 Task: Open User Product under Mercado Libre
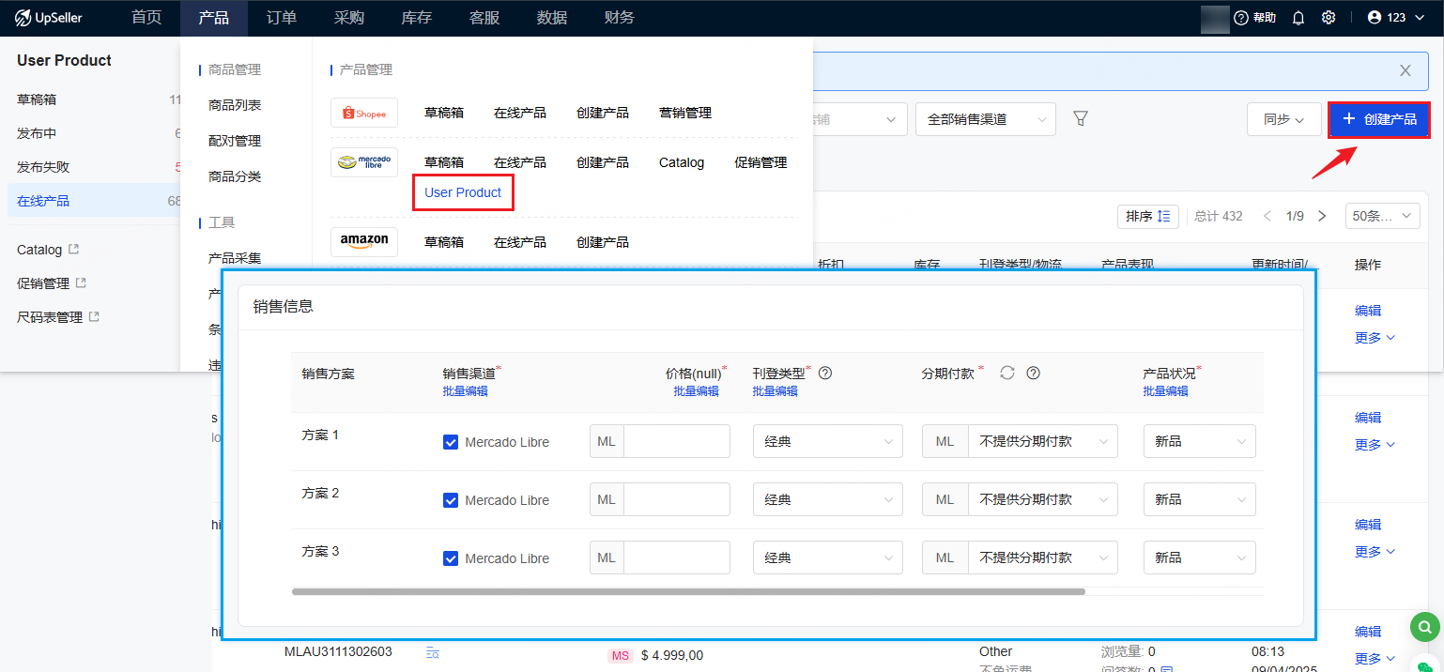coord(463,192)
